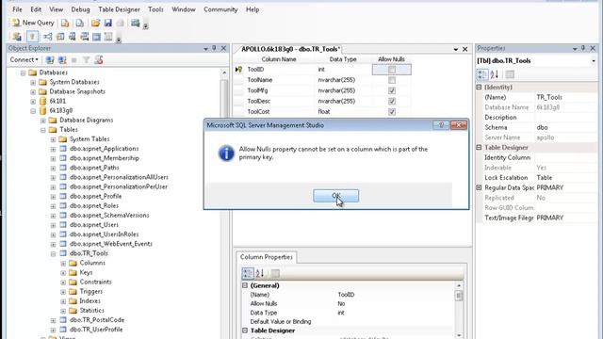Select dbo.aspnet_Users table in tree
Viewport: 603px width, 339px height.
94,224
